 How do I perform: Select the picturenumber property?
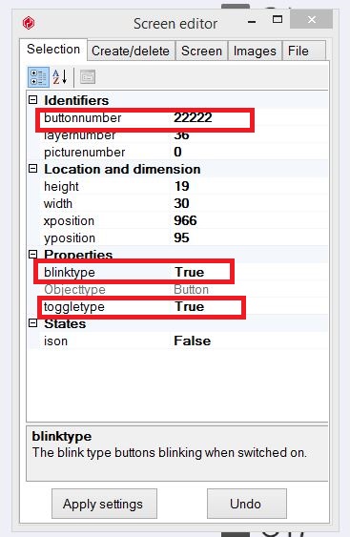tap(85, 152)
